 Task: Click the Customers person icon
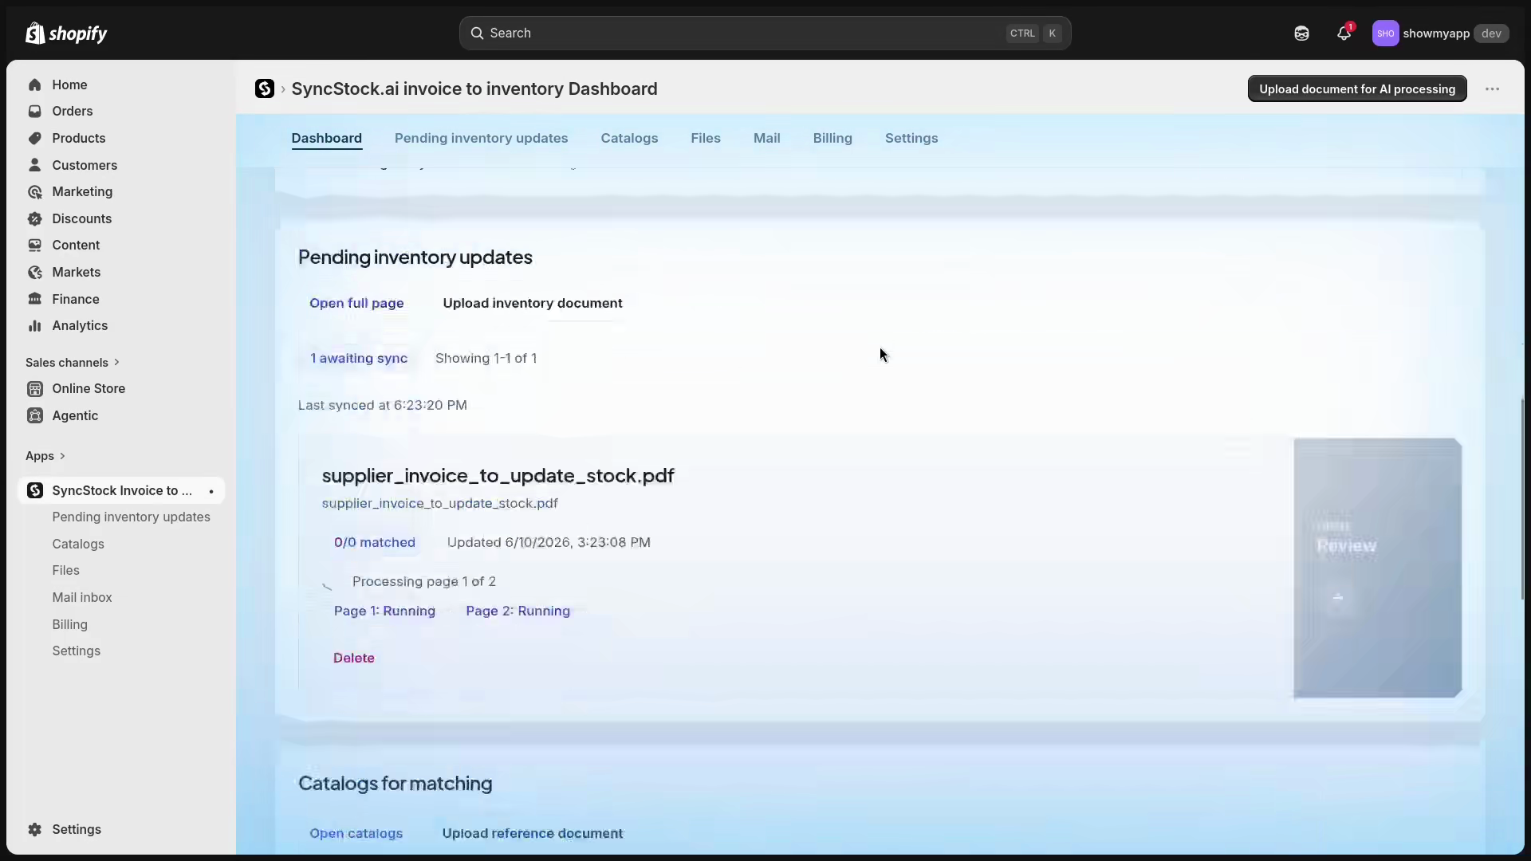[34, 165]
